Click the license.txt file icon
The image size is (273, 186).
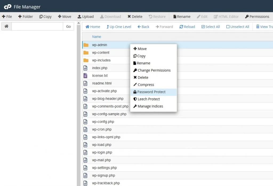85,75
